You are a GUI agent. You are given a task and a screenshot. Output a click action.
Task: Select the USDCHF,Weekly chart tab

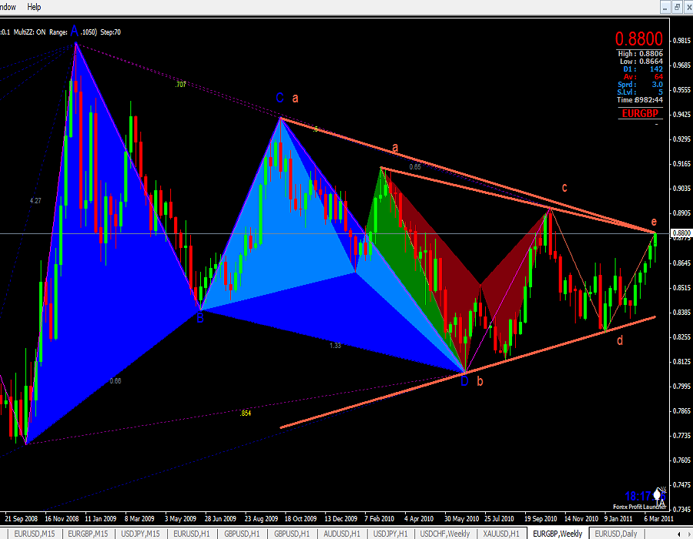point(445,534)
